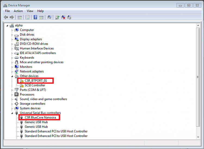
Task: Click the Disk drives icon
Action: 17,35
